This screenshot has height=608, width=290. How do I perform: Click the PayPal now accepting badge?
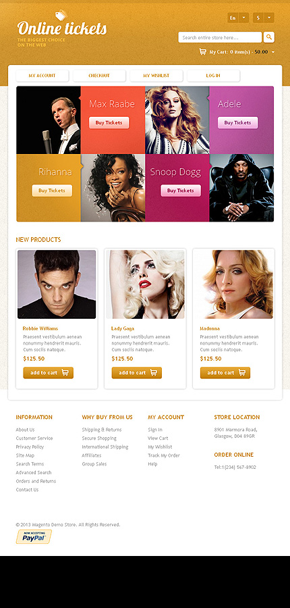[x=34, y=536]
